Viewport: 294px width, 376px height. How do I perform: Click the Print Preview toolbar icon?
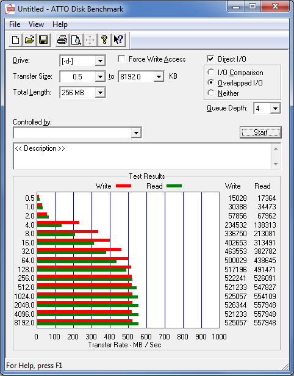click(x=76, y=40)
